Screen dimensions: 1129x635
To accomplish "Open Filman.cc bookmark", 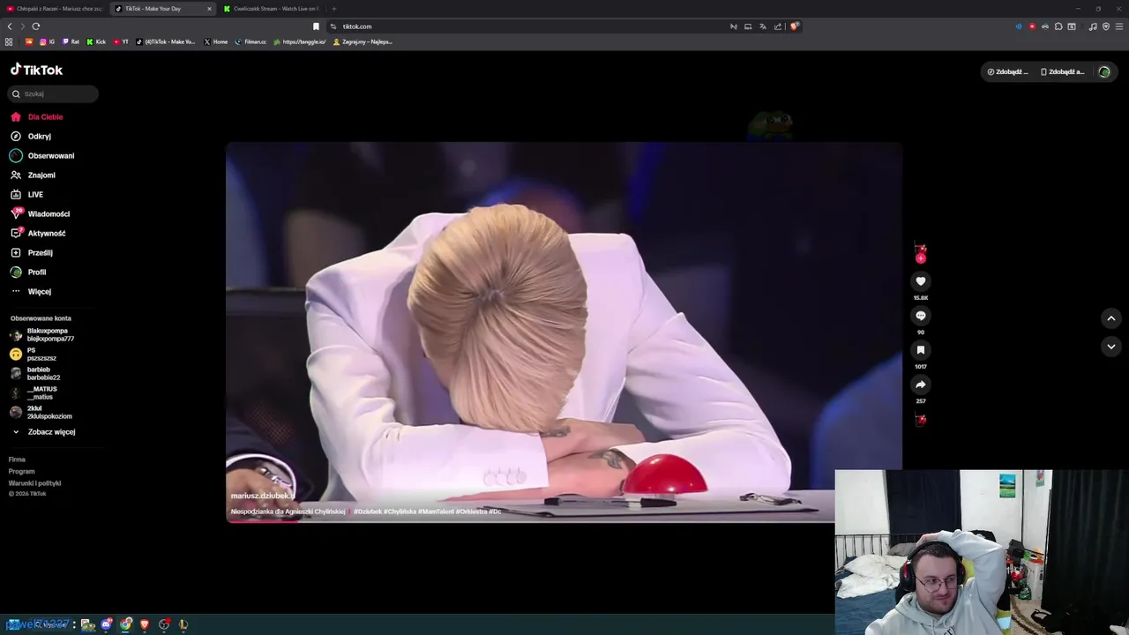I will point(250,41).
